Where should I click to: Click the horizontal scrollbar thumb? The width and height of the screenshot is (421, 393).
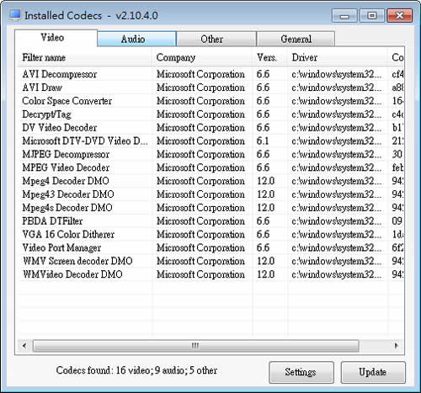[195, 346]
